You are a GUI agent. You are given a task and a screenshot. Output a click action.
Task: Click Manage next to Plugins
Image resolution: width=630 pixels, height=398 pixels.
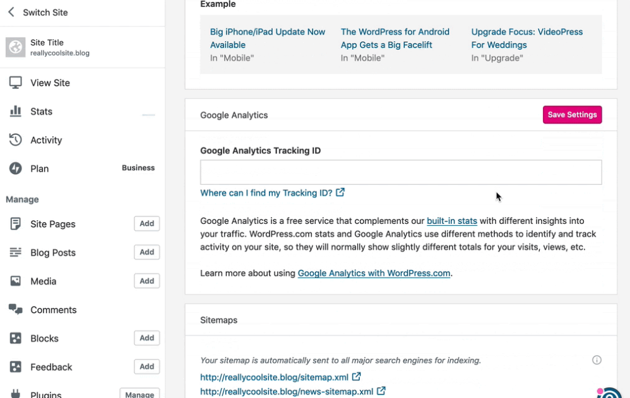140,394
